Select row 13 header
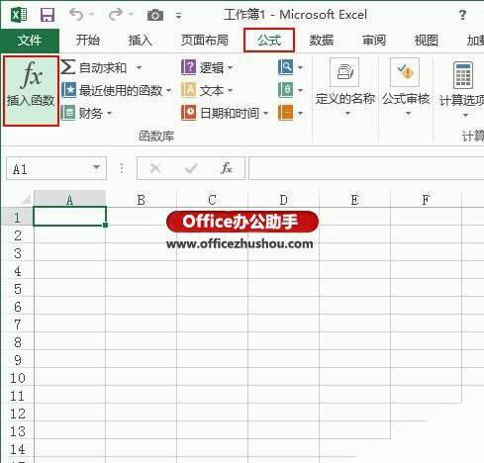 (x=17, y=431)
